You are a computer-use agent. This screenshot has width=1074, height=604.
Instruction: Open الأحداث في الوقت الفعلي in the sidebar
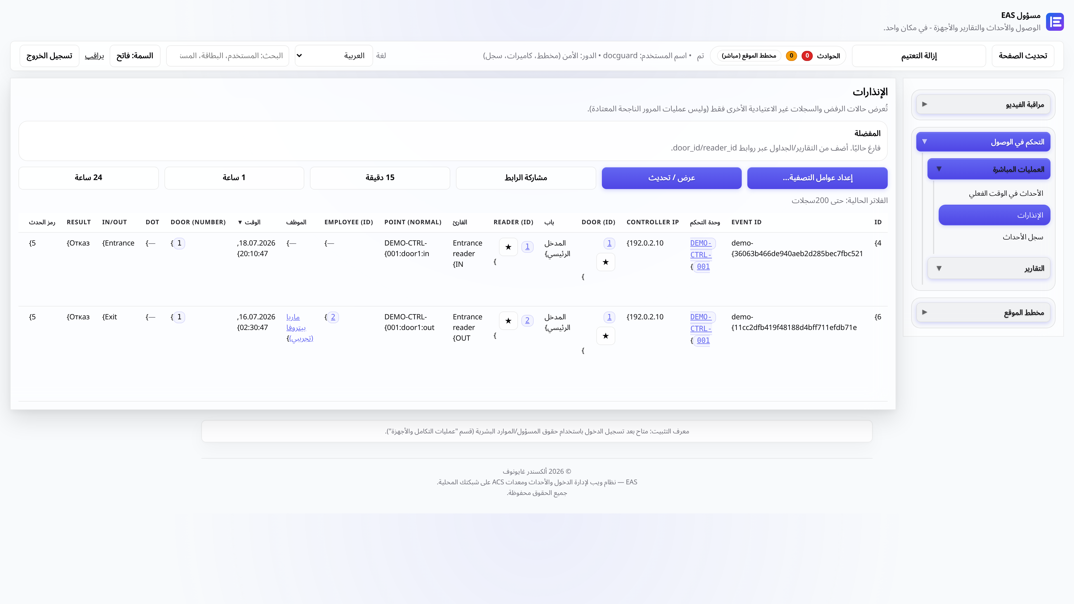[1006, 193]
